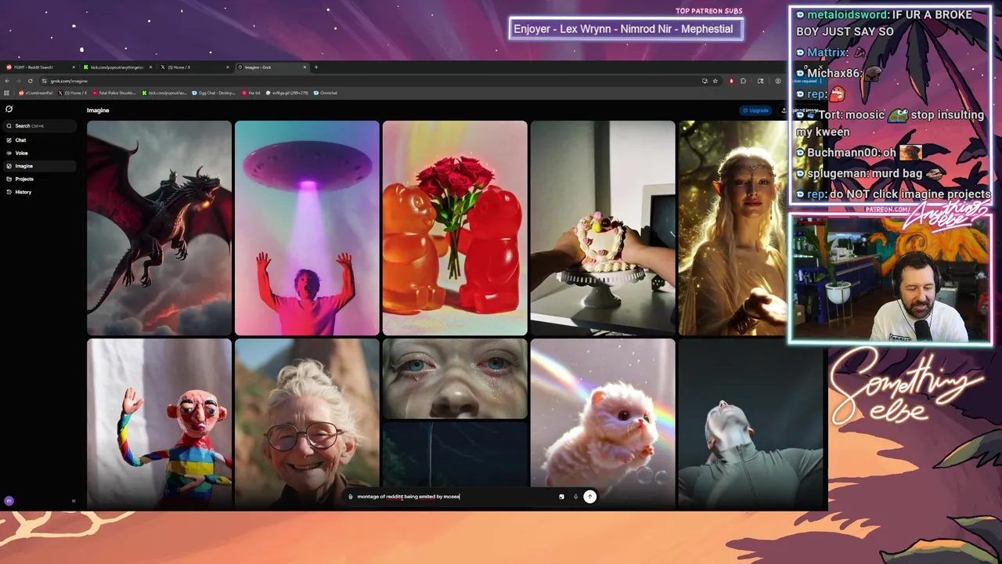The width and height of the screenshot is (1002, 564).
Task: Open the hands holding cake thumbnail
Action: pyautogui.click(x=603, y=228)
